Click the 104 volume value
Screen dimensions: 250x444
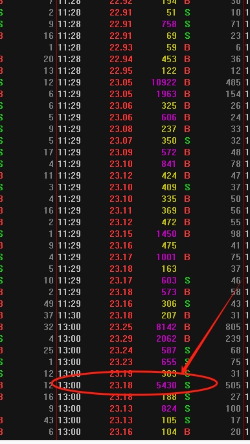(x=169, y=432)
